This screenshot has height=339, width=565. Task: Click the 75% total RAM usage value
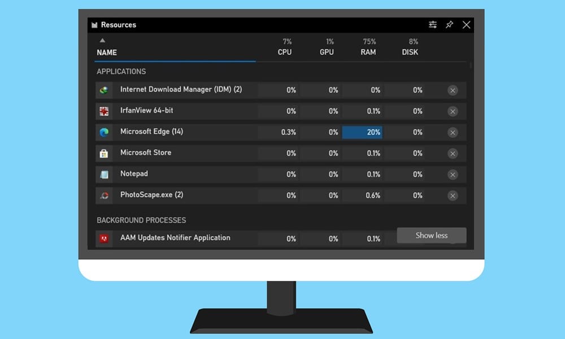click(370, 41)
